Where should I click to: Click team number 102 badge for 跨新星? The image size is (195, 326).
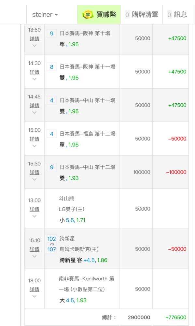tap(52, 239)
